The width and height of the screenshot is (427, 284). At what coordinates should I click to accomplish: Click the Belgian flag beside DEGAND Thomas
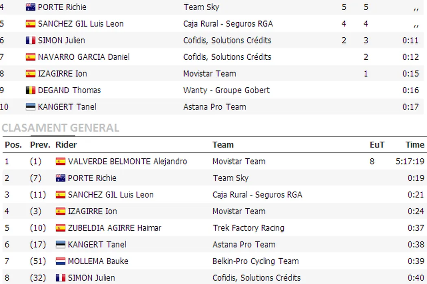(x=30, y=90)
